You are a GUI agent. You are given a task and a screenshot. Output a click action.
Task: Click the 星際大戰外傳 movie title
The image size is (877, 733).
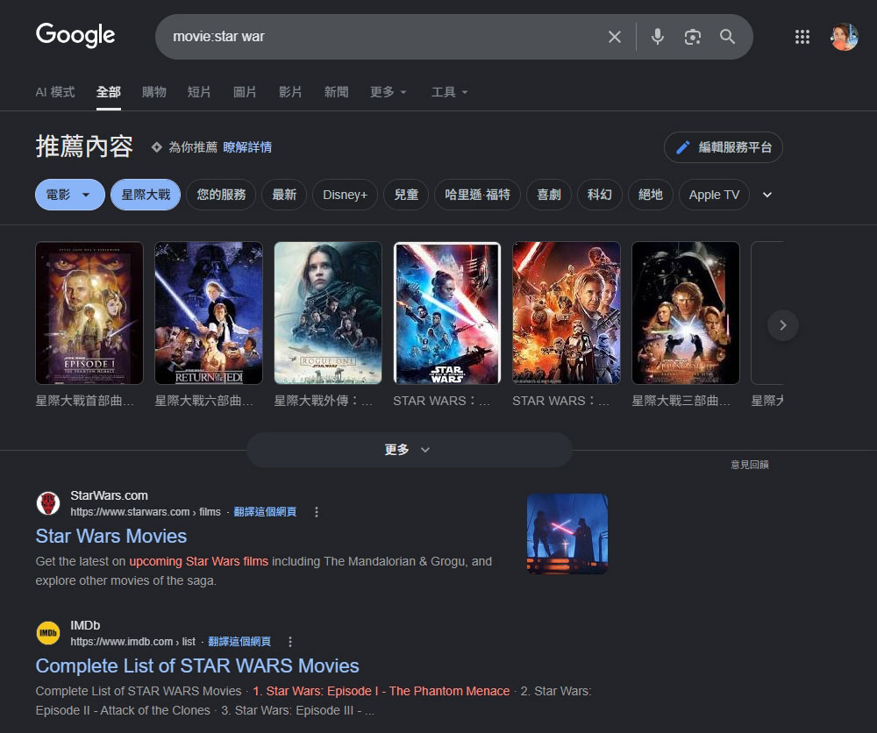pyautogui.click(x=324, y=401)
